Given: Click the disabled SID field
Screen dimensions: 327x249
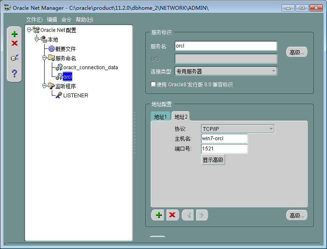Looking at the screenshot, I should [226, 59].
